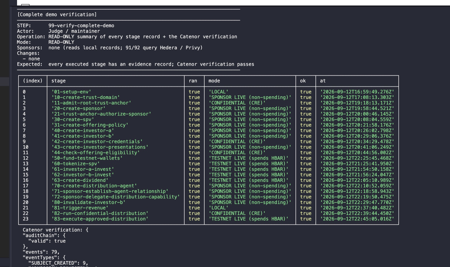This screenshot has height=267, width=450.
Task: Select stage cell '62-investor-b-invest'
Action: coord(83,175)
